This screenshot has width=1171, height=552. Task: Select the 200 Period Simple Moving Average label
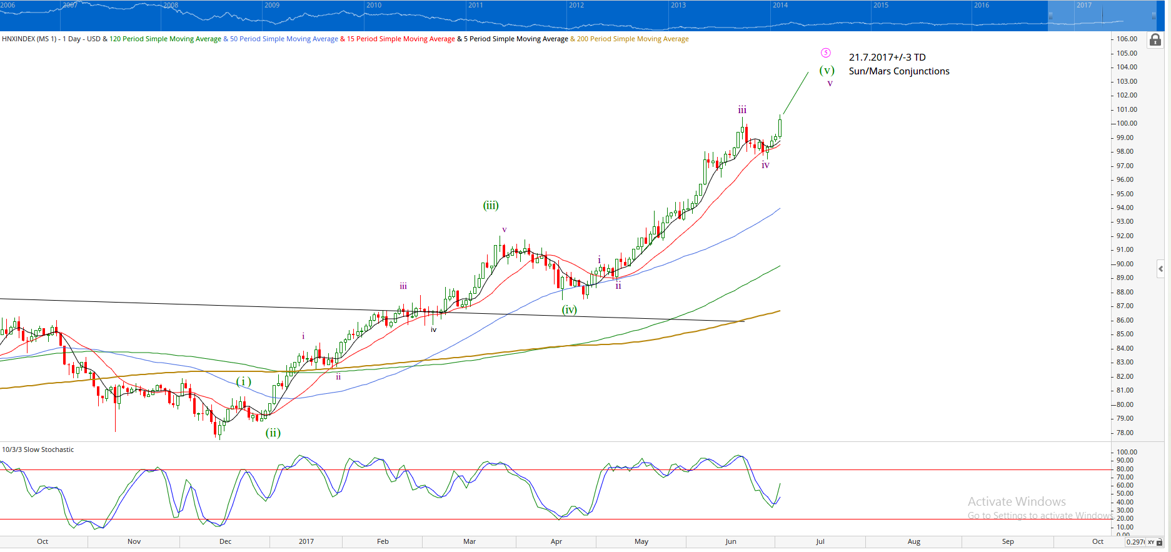(633, 39)
